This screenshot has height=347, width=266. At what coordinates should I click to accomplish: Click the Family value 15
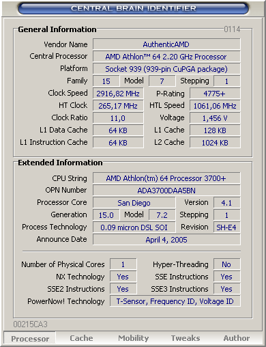pyautogui.click(x=106, y=81)
